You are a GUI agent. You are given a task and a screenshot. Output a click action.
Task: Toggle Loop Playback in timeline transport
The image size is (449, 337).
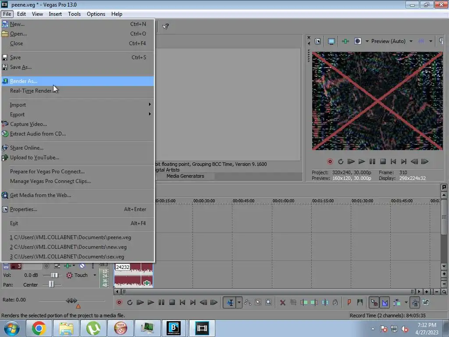(130, 302)
